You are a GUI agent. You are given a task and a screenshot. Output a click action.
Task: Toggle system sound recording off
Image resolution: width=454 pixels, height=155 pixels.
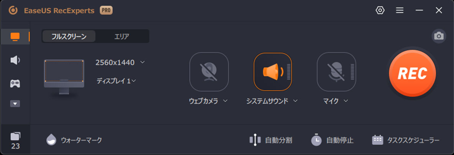coord(273,72)
